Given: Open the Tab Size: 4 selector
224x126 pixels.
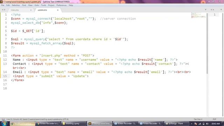Looking at the screenshot, I should [x=198, y=119].
